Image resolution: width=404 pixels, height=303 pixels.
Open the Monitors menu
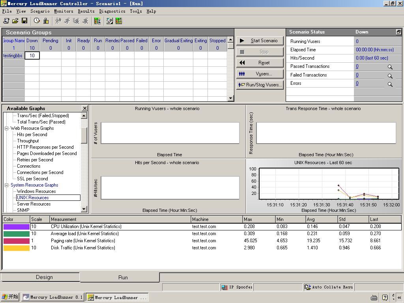(x=64, y=11)
